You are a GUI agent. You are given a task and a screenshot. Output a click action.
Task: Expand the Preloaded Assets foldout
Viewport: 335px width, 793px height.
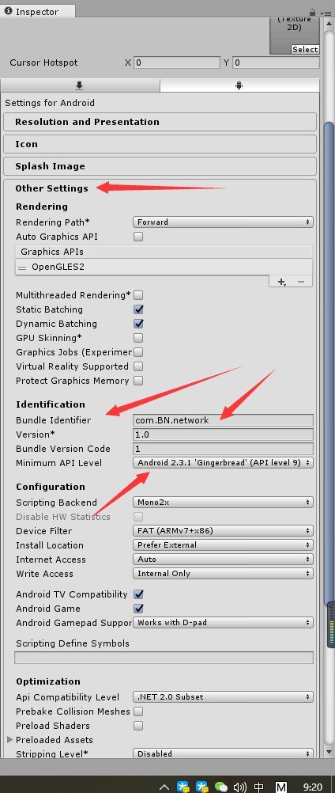click(10, 740)
